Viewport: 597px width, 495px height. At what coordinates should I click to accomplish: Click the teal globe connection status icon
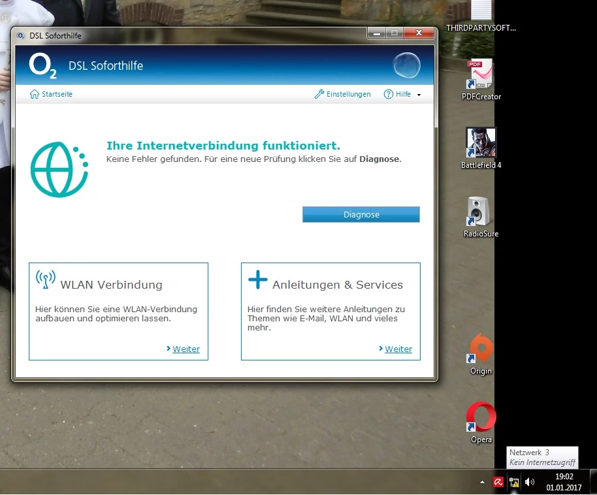pyautogui.click(x=59, y=169)
